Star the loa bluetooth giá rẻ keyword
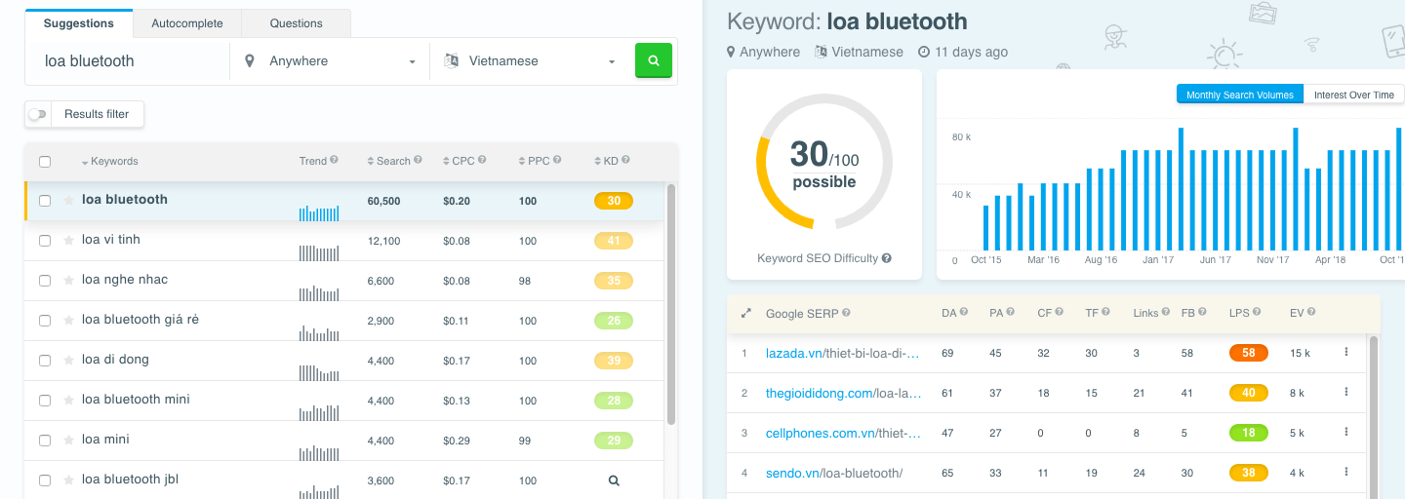This screenshot has height=499, width=1405. tap(68, 321)
